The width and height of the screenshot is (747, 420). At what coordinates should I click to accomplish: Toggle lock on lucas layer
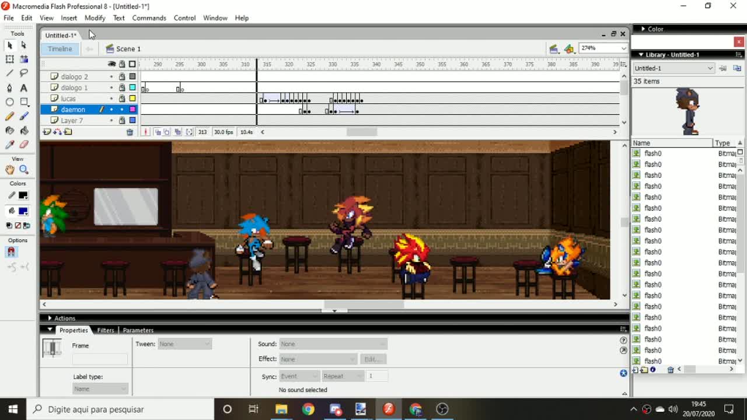tap(122, 99)
